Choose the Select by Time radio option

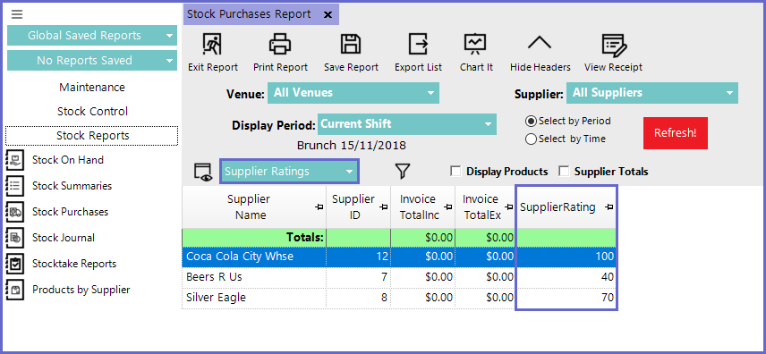click(531, 139)
